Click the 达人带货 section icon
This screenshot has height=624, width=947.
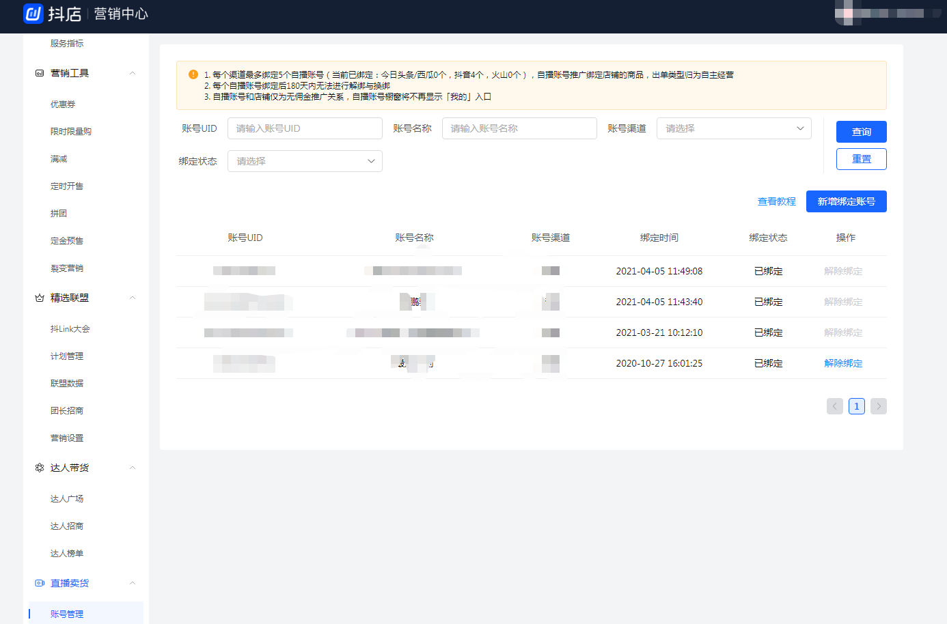(x=40, y=468)
